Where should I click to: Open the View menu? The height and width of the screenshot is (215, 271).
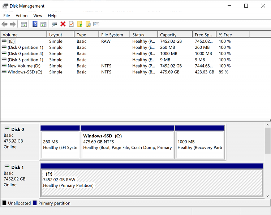click(38, 16)
